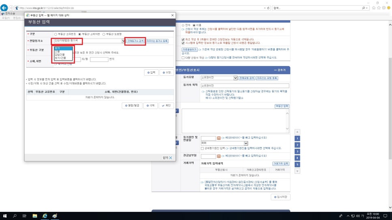
Task: Open the 관할등기소 dropdown
Action: coord(123,41)
